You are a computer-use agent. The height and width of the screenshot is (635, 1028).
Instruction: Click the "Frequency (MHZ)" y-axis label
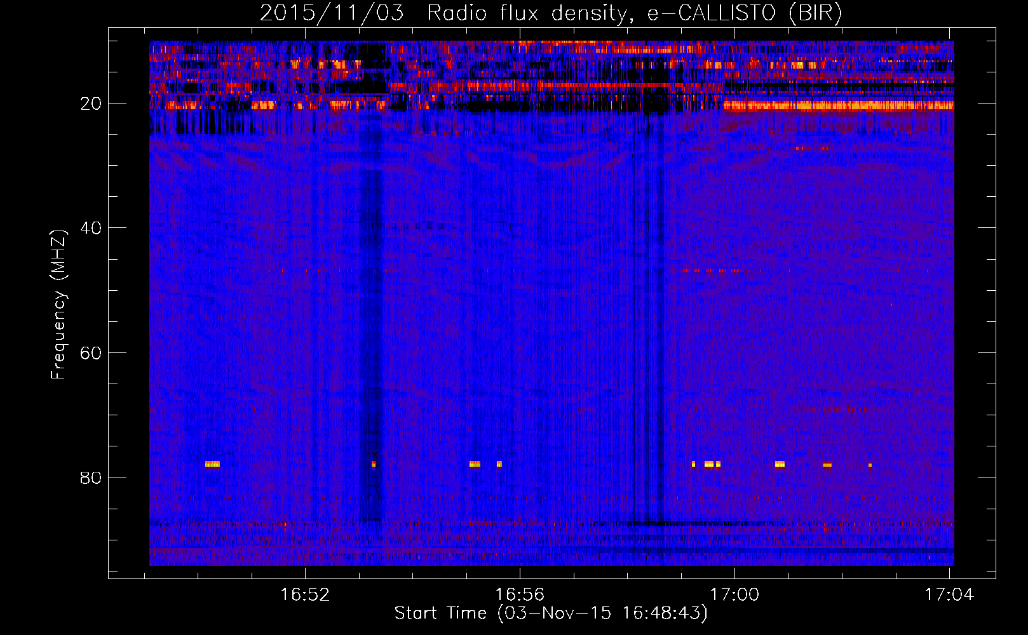[58, 305]
